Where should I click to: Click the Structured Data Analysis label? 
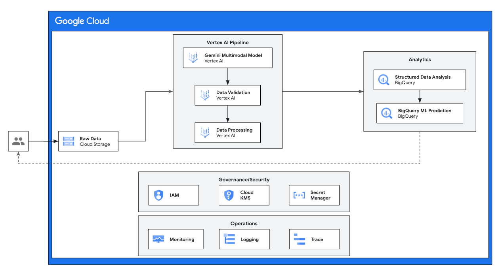tap(423, 77)
